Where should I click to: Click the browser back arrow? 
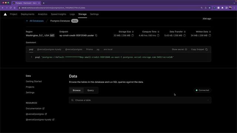point(3,8)
